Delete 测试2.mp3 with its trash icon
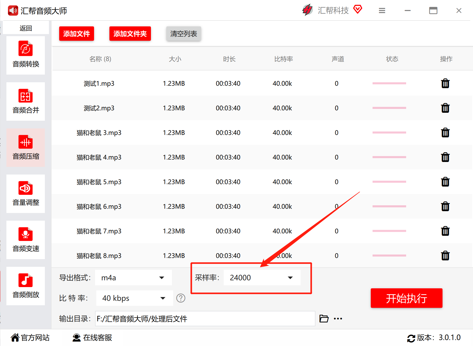Screen dimensions: 473x346 445,108
